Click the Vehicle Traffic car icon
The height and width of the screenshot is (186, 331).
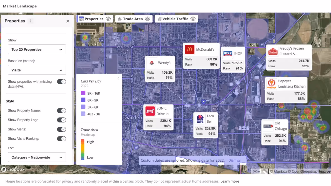[160, 19]
